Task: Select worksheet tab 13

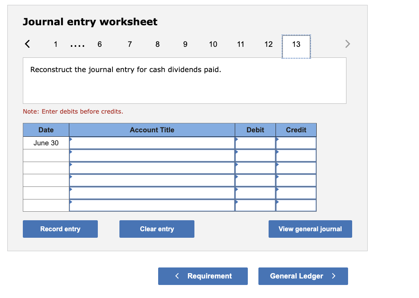Action: pos(296,44)
